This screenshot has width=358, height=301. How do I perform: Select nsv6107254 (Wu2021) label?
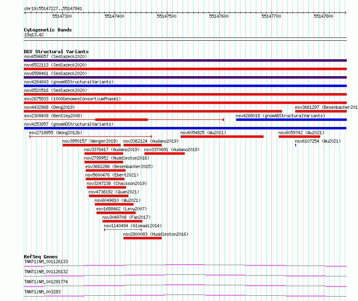pyautogui.click(x=318, y=141)
